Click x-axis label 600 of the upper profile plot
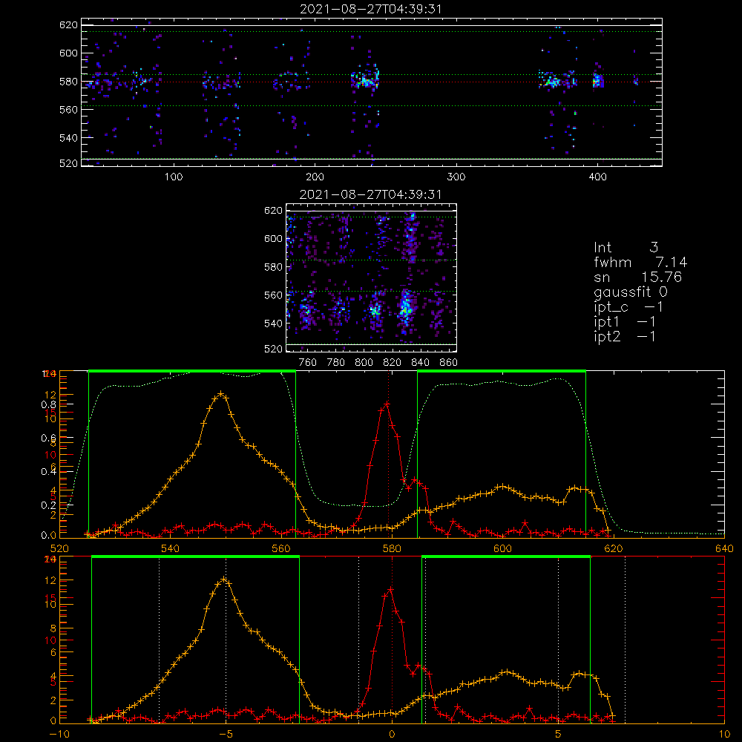 pos(502,548)
